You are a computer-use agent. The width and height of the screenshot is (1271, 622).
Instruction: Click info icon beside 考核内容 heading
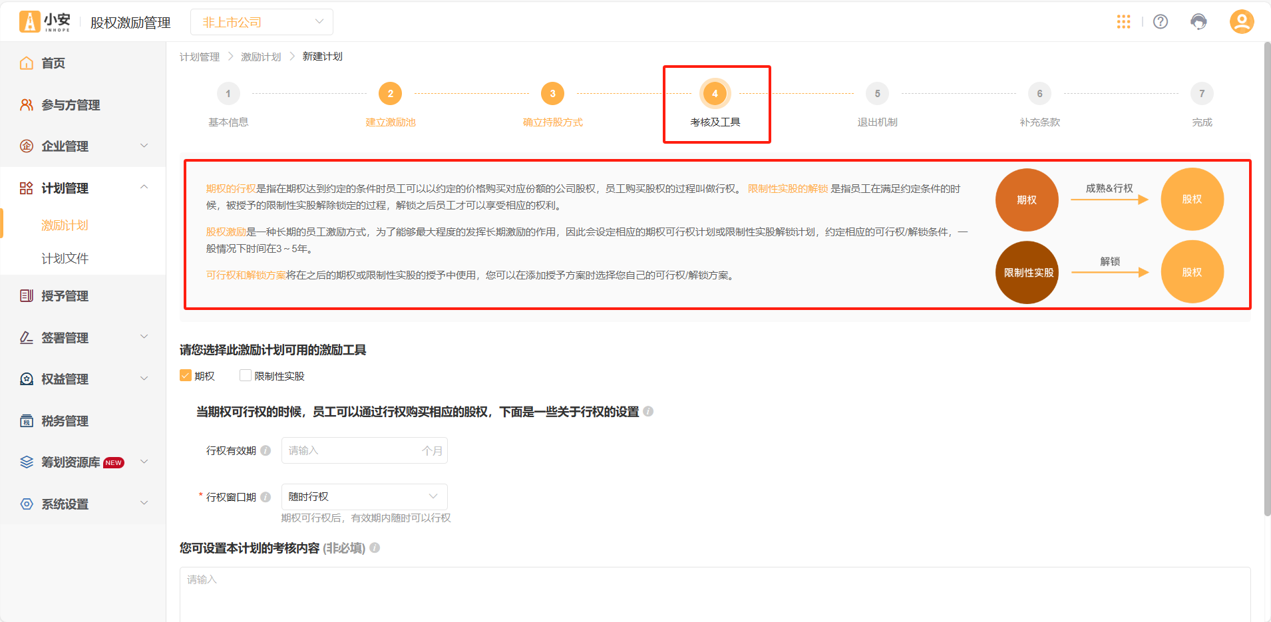point(375,548)
